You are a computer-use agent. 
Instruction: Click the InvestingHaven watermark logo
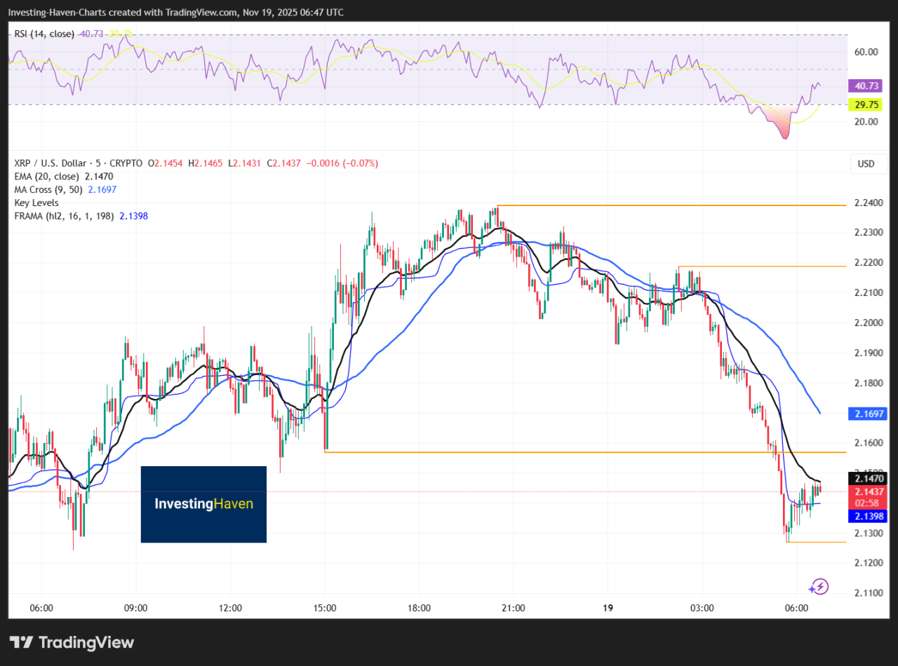click(x=203, y=504)
